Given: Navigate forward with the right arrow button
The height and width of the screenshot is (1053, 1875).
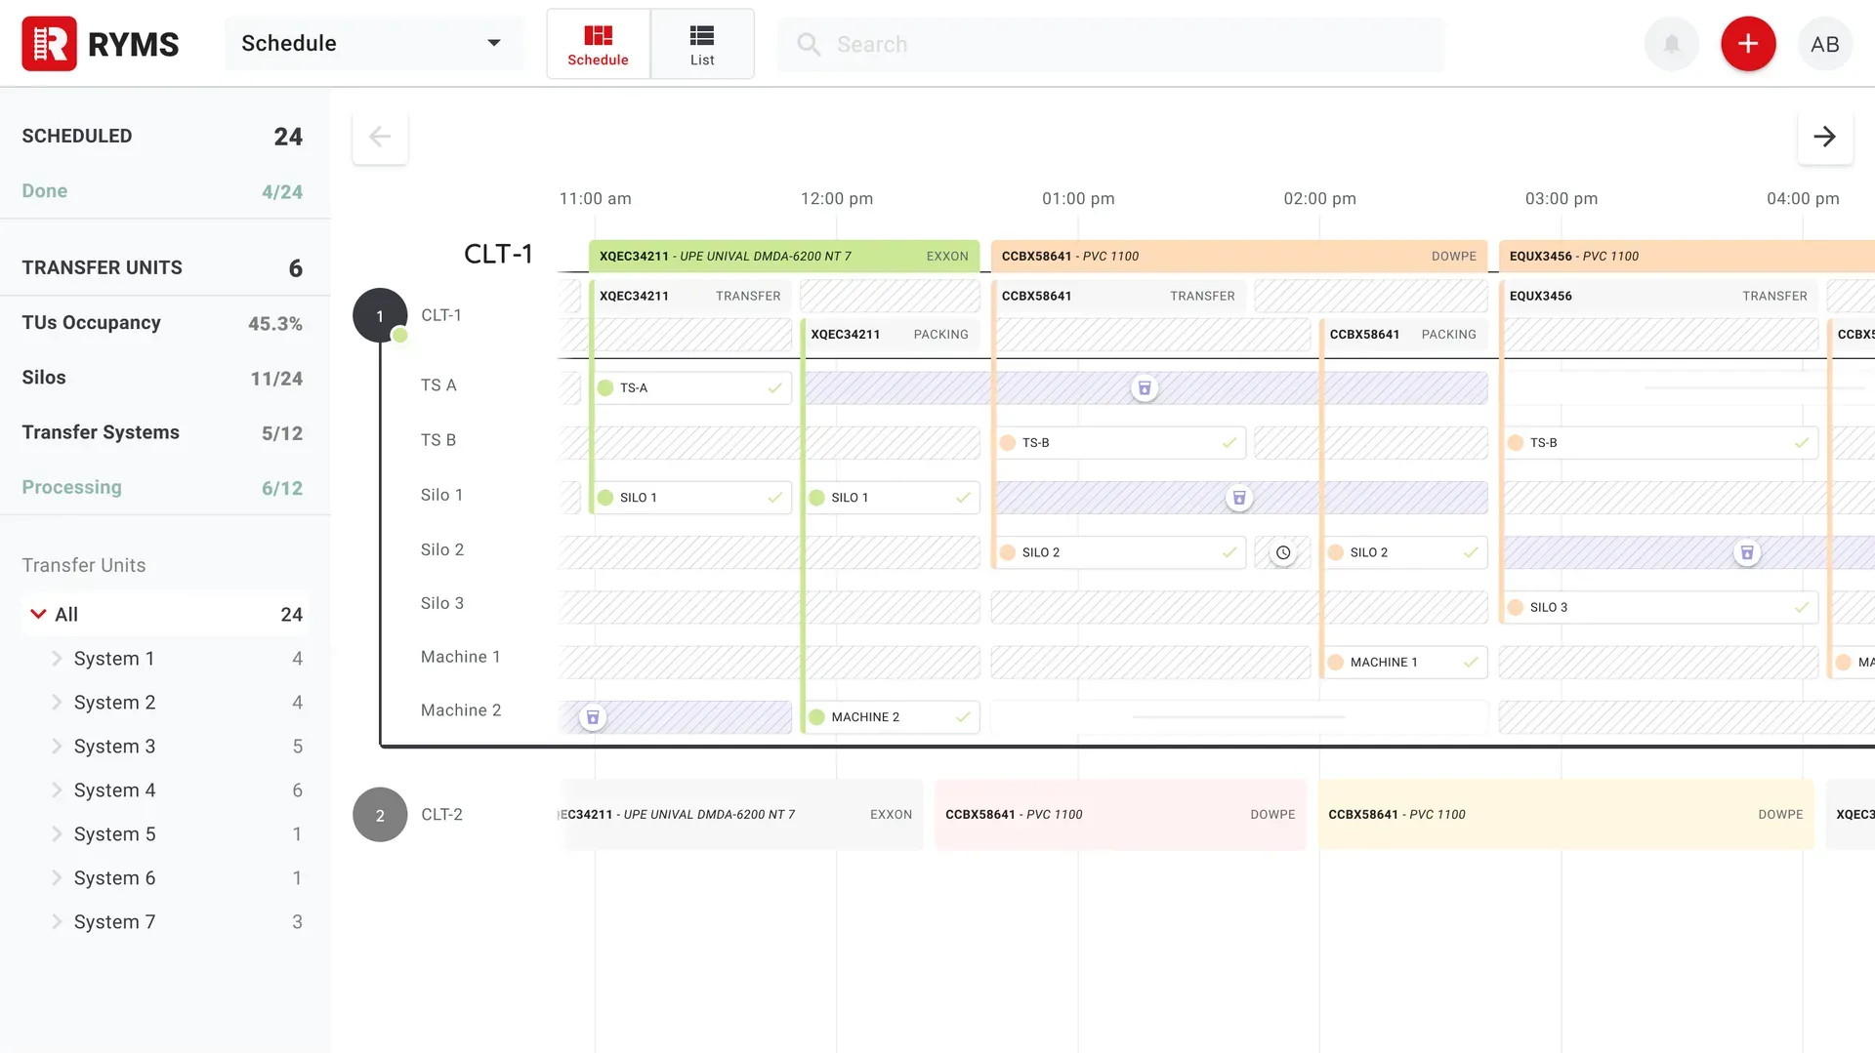Looking at the screenshot, I should pyautogui.click(x=1824, y=137).
